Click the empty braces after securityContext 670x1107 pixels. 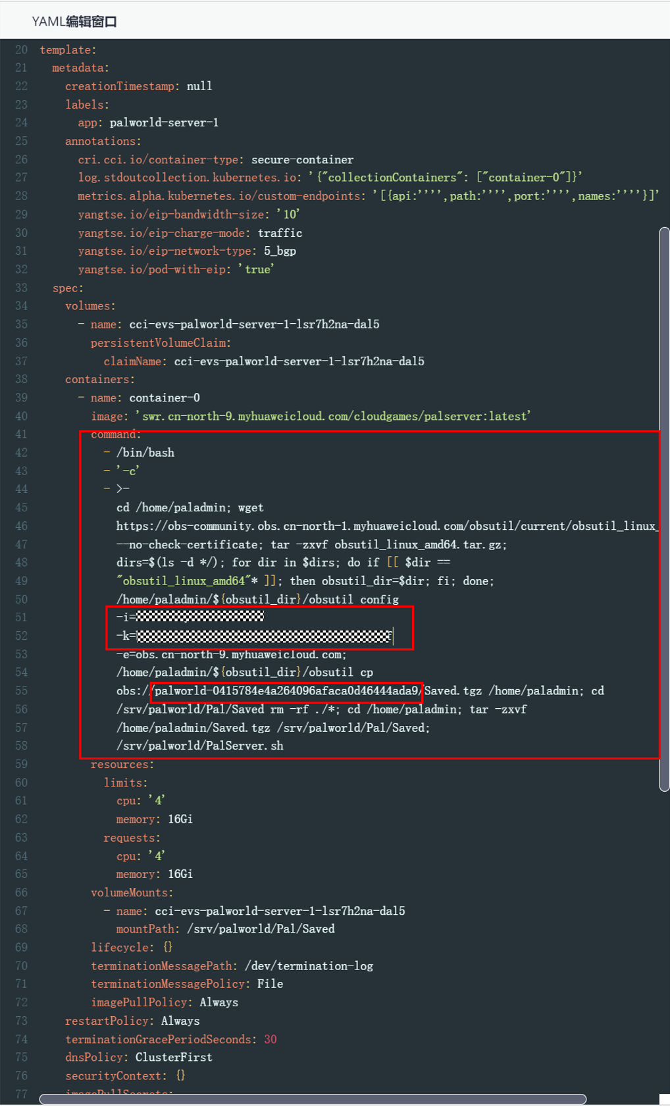coord(180,1075)
